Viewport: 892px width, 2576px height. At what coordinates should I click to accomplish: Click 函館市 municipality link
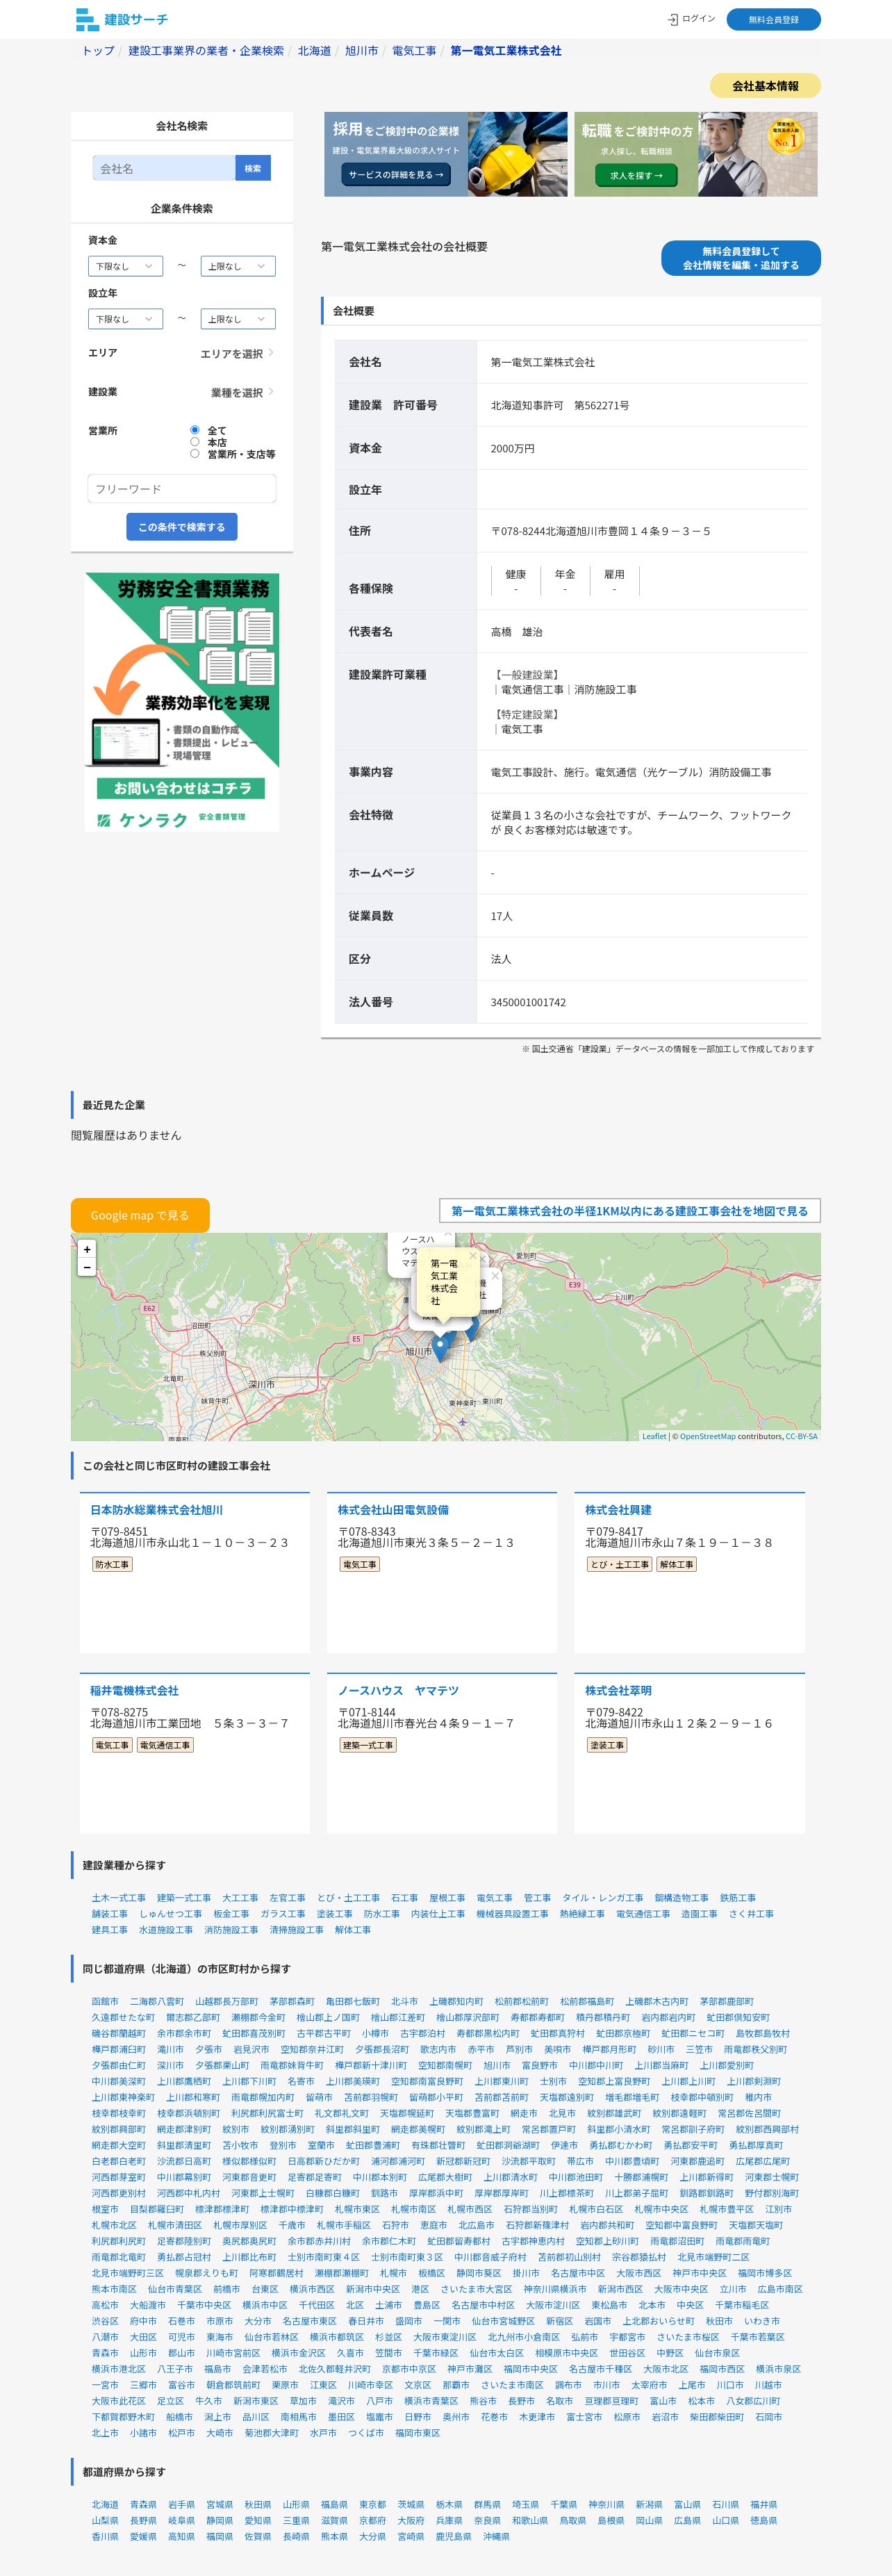[105, 2002]
